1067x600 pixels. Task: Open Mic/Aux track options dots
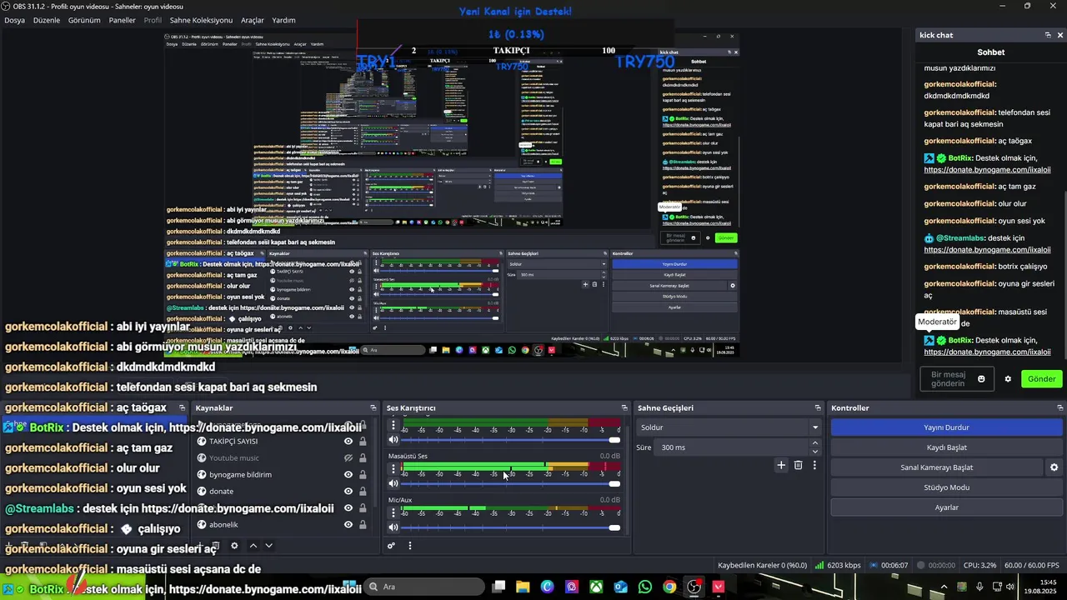393,512
